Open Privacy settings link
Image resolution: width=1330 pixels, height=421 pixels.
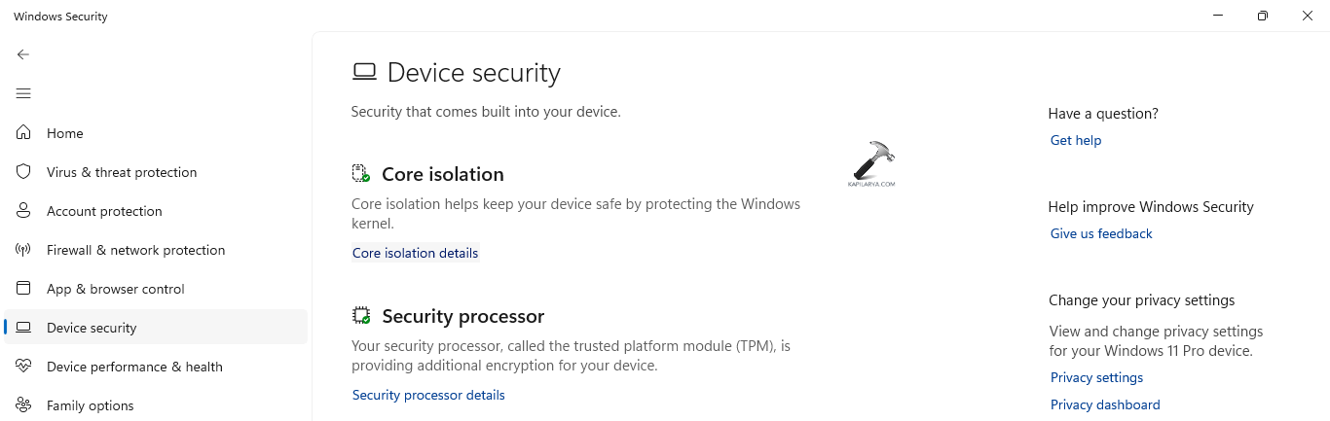(1096, 377)
